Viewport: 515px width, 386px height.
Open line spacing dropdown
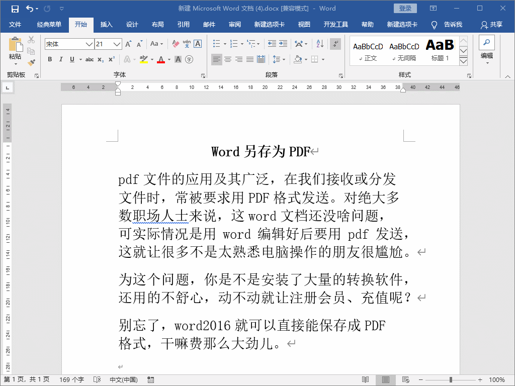pyautogui.click(x=279, y=59)
